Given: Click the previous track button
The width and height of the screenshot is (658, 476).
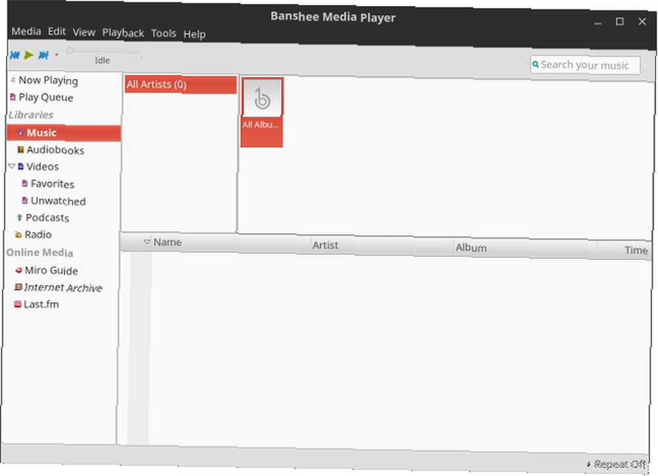Looking at the screenshot, I should click(x=14, y=55).
